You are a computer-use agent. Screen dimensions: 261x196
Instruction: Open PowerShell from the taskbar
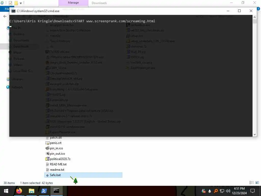[x=44, y=191]
